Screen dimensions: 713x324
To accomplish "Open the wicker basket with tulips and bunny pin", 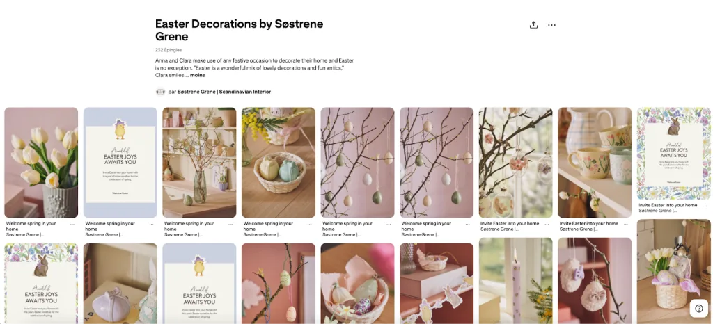I will click(674, 271).
